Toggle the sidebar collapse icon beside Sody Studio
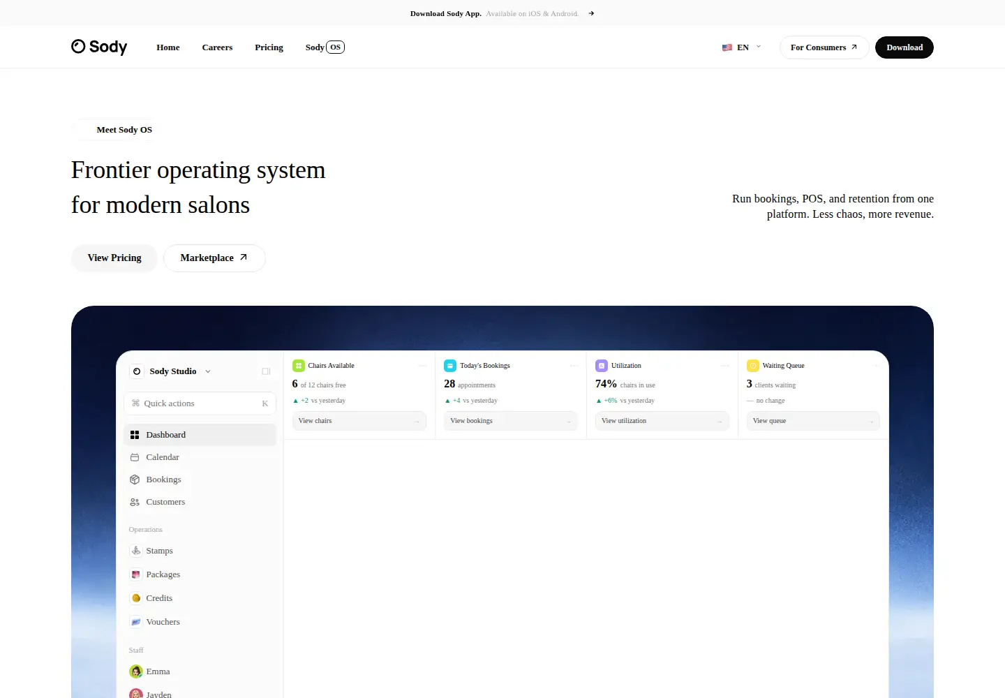Screen dimensions: 1005x698 (x=266, y=371)
